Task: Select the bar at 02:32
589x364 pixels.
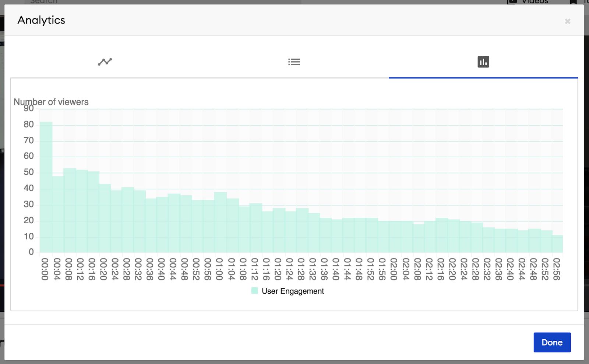Action: [488, 240]
